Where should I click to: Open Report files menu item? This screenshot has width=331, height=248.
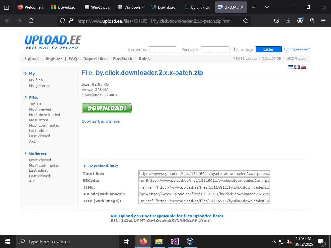[x=95, y=59]
